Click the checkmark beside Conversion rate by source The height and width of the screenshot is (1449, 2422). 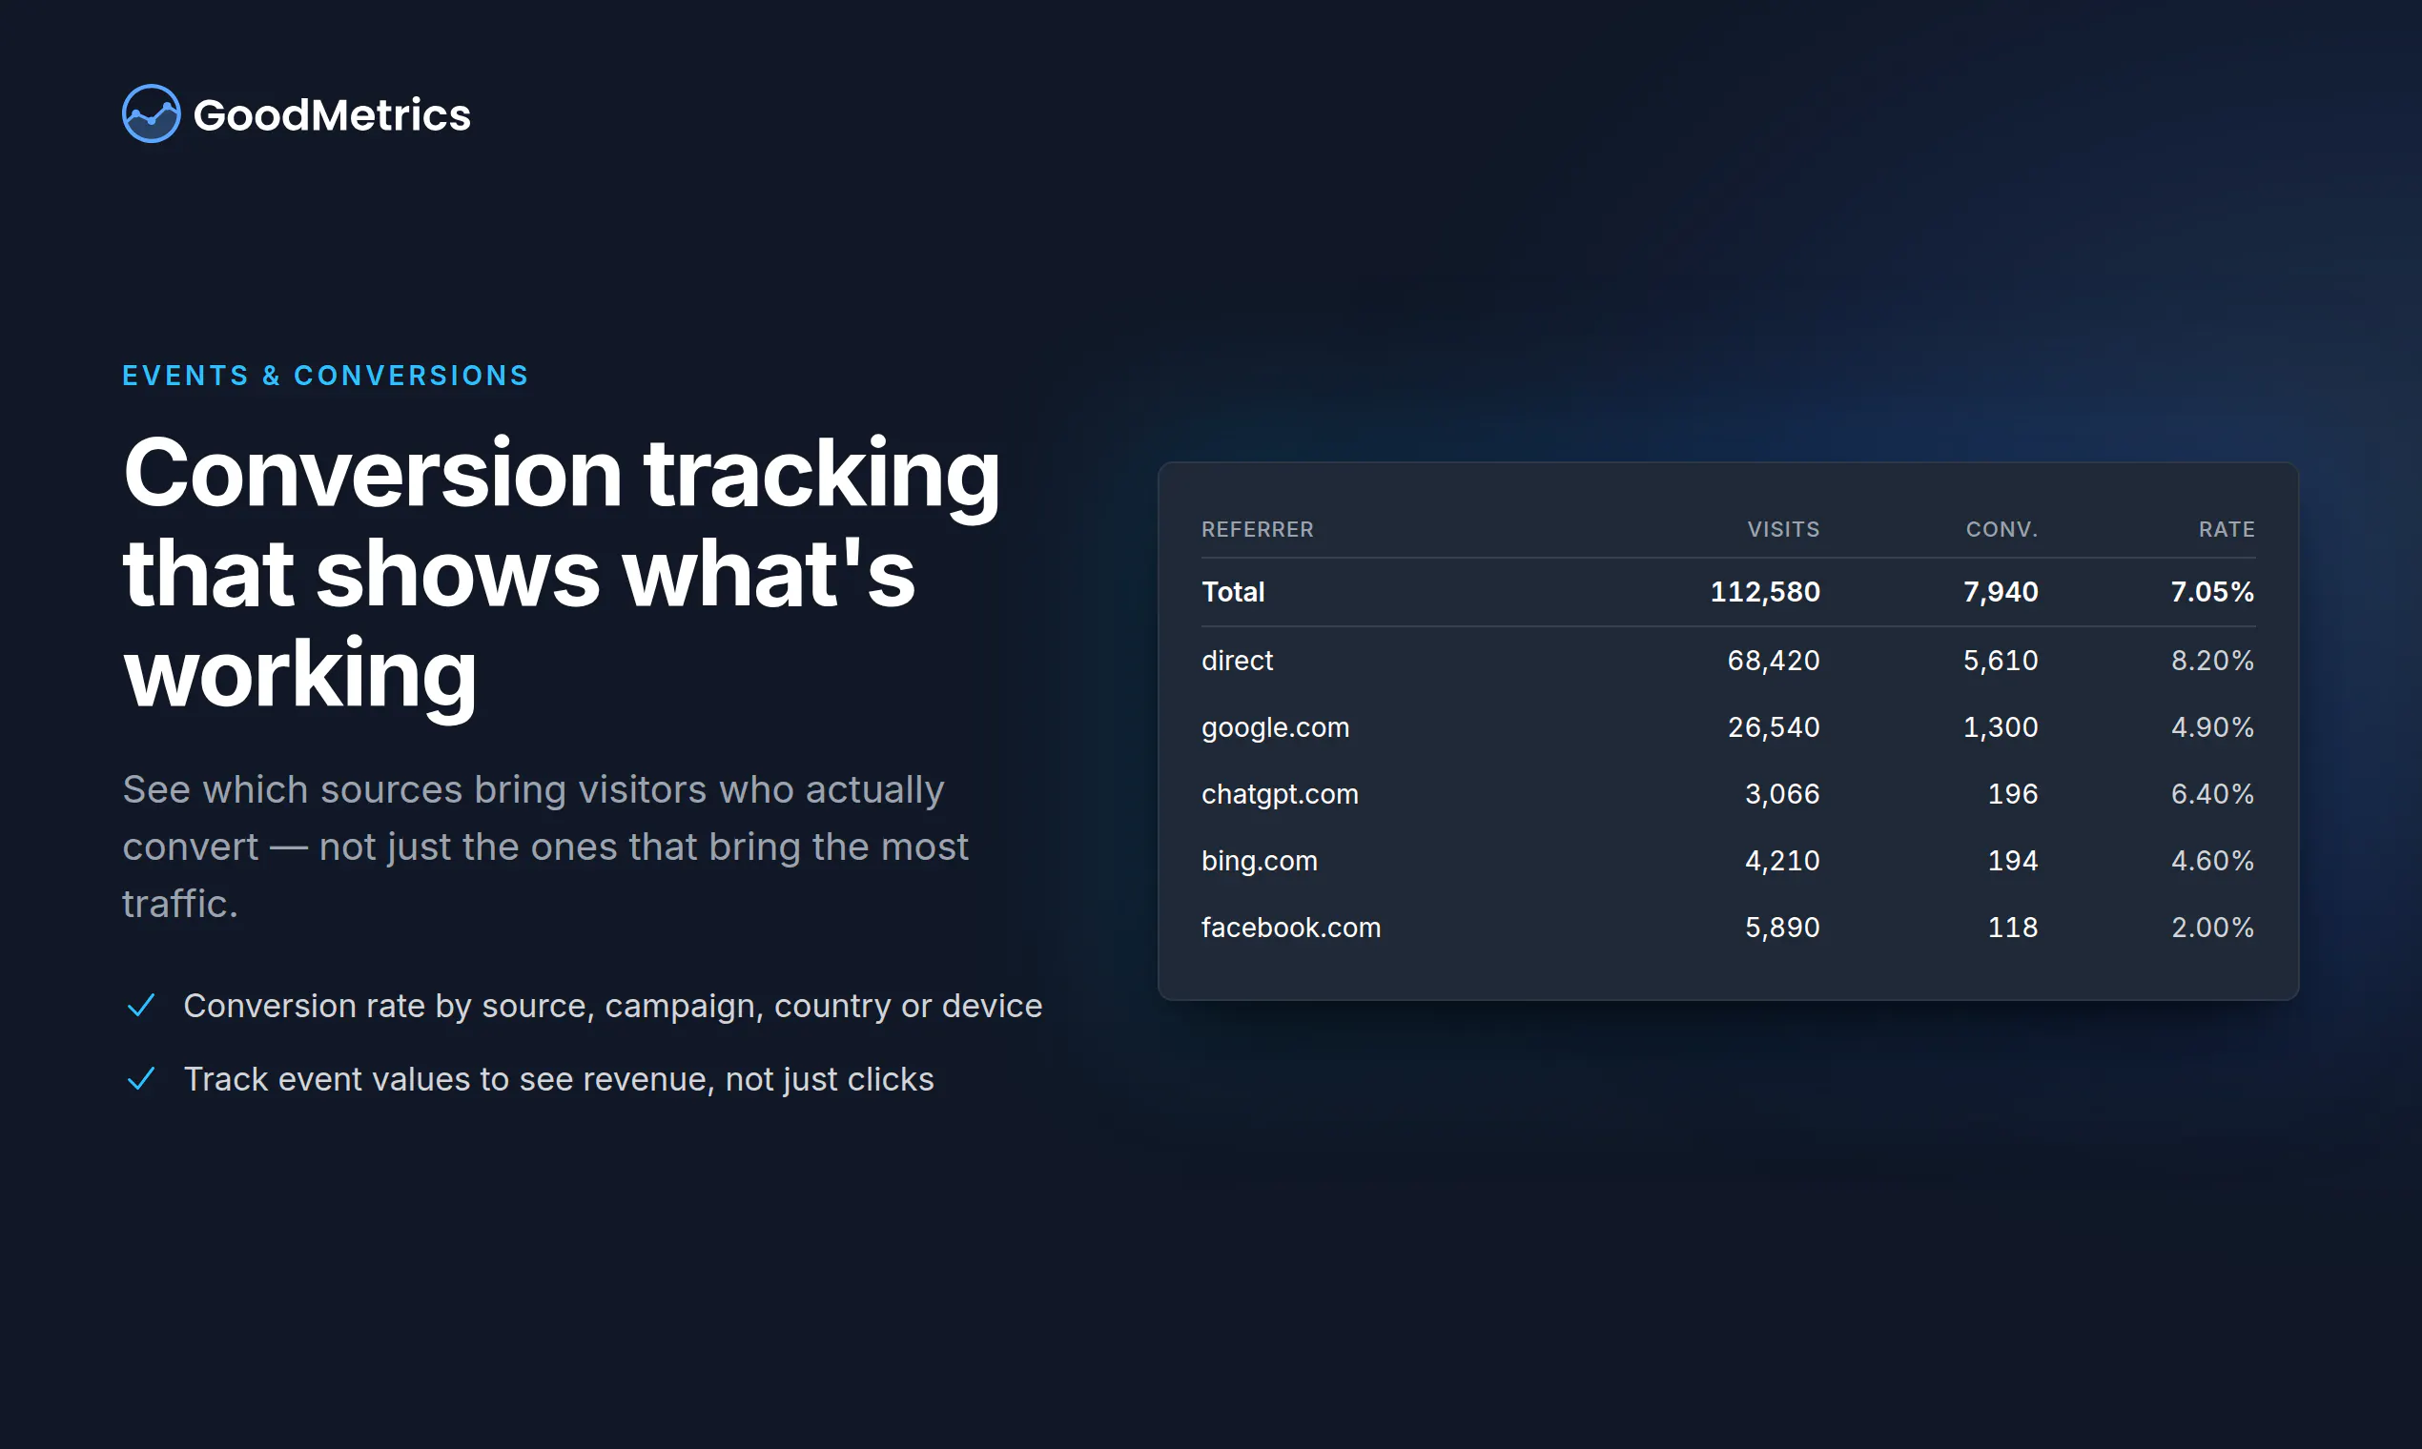142,1005
